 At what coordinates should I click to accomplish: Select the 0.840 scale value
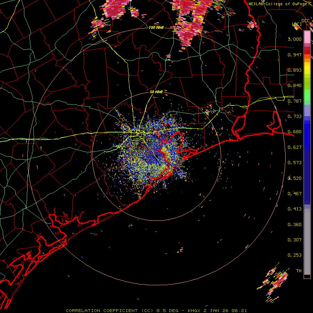pyautogui.click(x=295, y=86)
